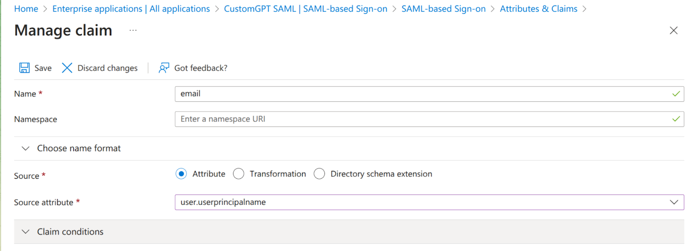Click the Discard changes X icon

(x=67, y=68)
